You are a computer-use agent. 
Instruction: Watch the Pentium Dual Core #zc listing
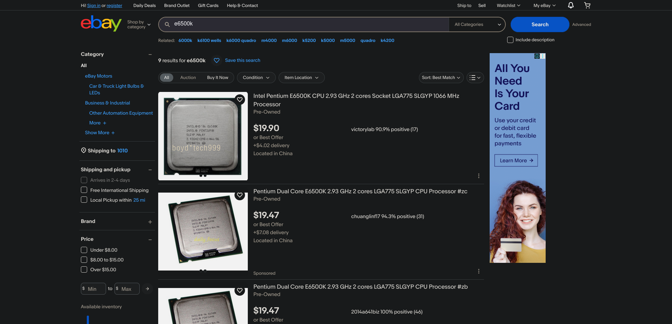[240, 195]
